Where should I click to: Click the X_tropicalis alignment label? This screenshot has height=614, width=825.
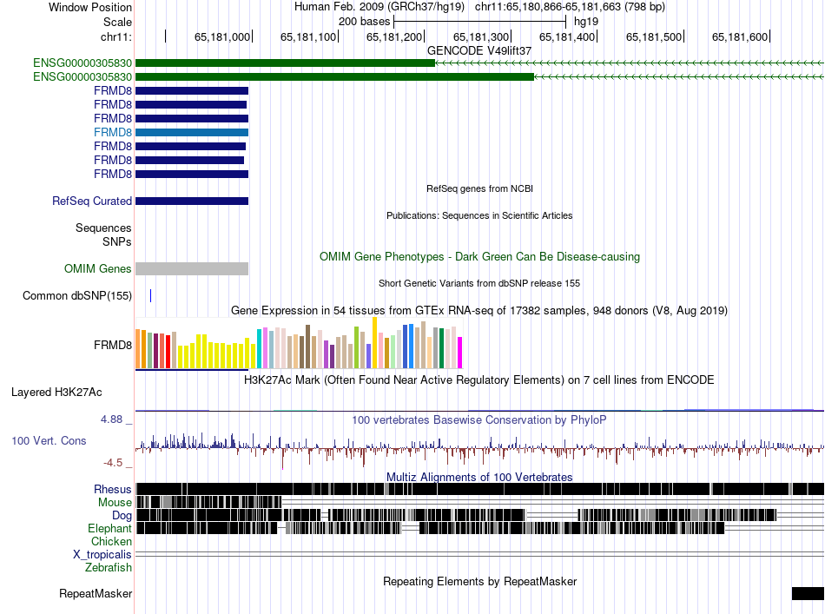[102, 555]
